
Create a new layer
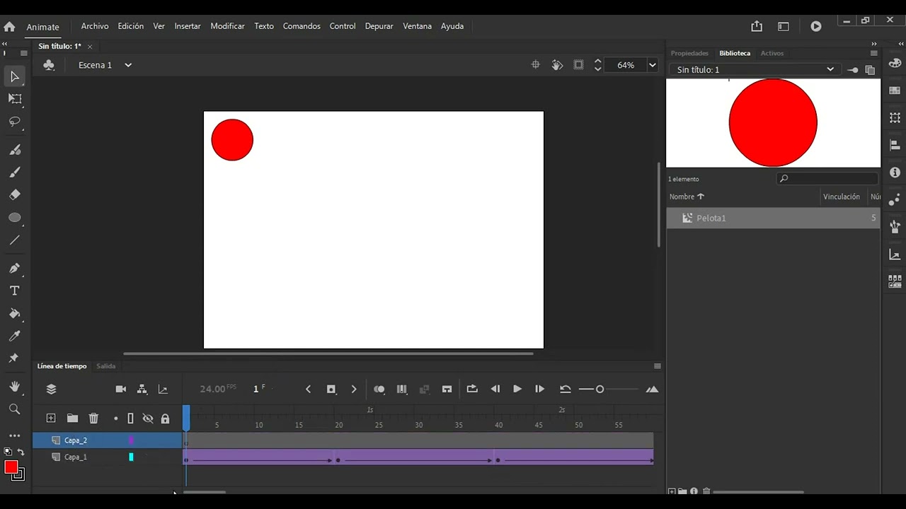point(51,419)
